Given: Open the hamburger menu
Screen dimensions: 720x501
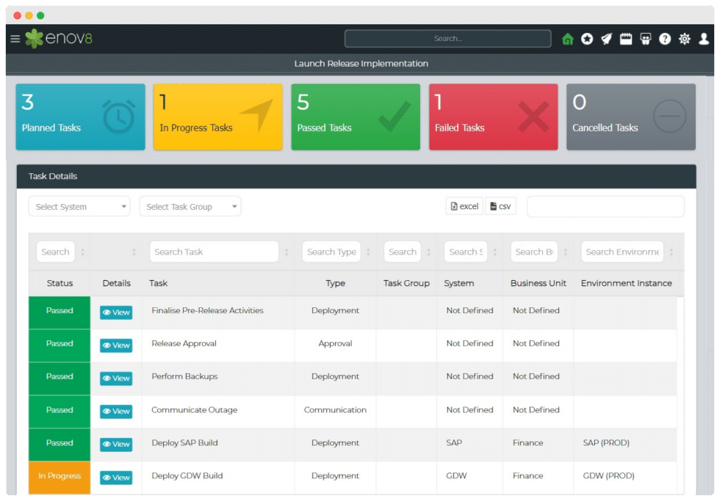Looking at the screenshot, I should (x=15, y=38).
